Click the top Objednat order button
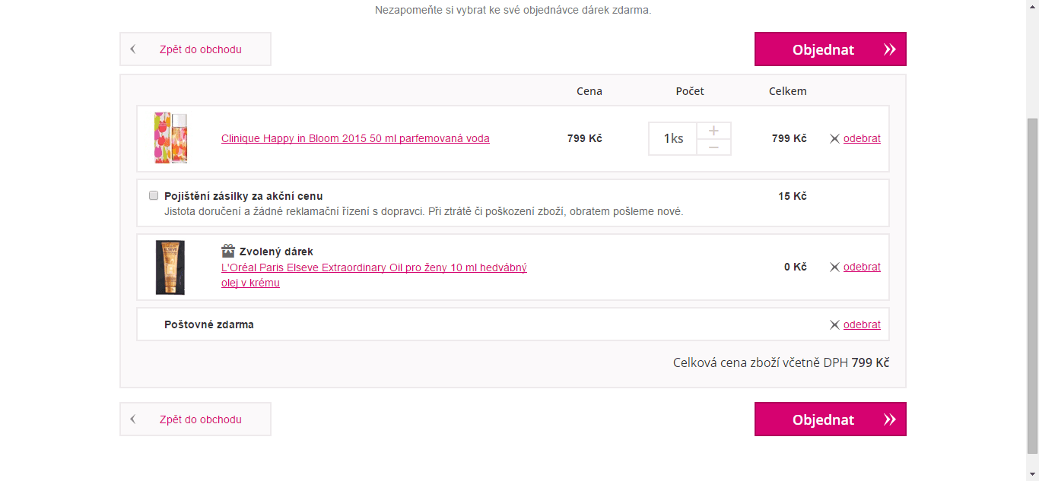Screen dimensions: 1039x481 tap(830, 49)
